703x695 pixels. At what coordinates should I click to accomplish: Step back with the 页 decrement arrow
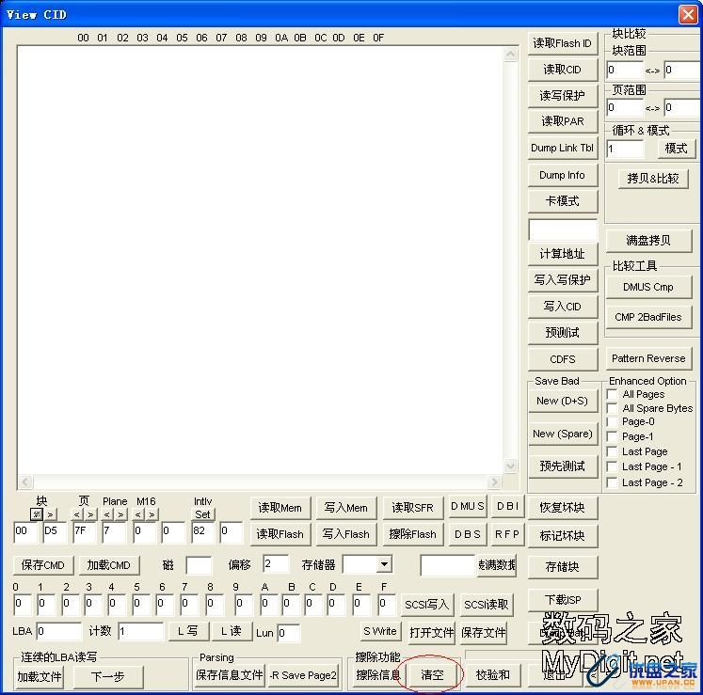point(76,514)
